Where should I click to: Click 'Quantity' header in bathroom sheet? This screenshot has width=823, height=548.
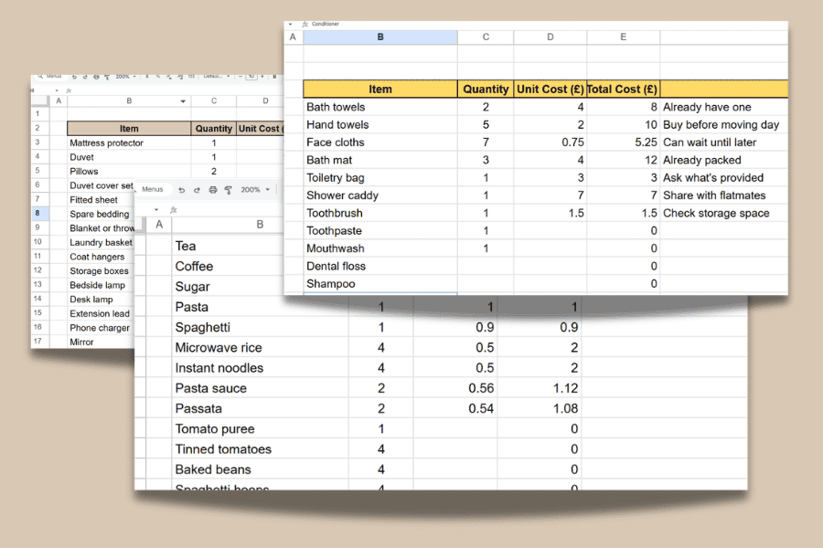(x=486, y=90)
